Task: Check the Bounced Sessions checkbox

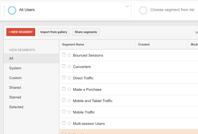Action: tap(64, 55)
